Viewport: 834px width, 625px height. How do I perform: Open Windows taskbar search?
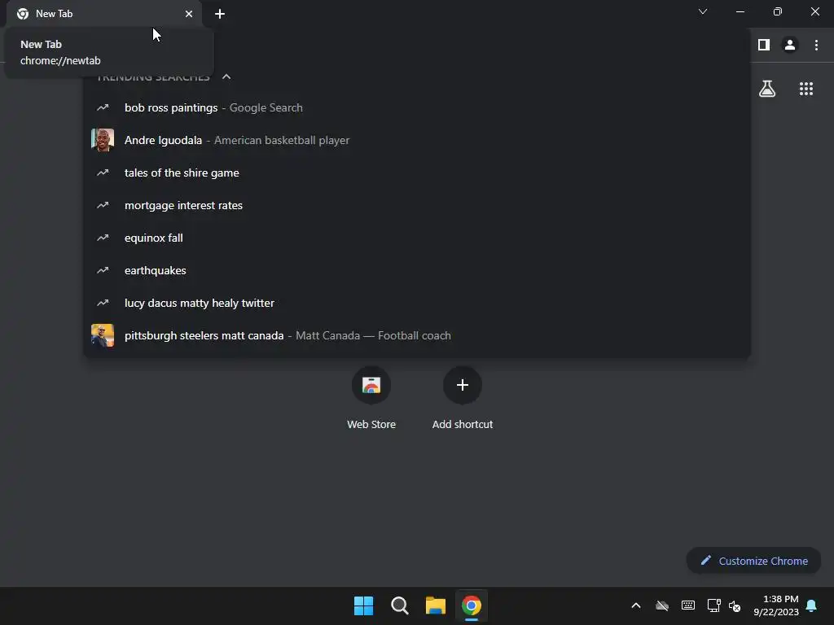click(399, 605)
